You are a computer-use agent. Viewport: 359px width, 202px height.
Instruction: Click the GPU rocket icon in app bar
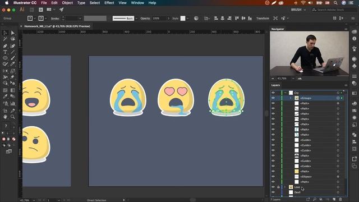(x=61, y=10)
